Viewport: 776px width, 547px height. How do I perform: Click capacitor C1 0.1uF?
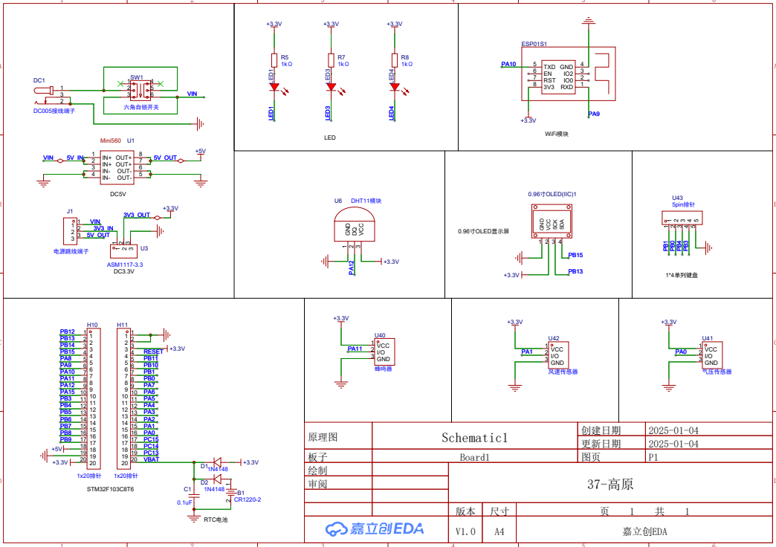[x=194, y=496]
